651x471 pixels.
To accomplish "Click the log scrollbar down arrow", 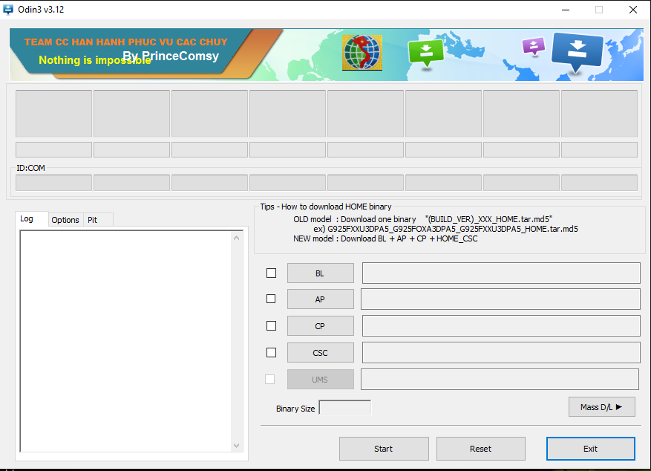I will [237, 445].
